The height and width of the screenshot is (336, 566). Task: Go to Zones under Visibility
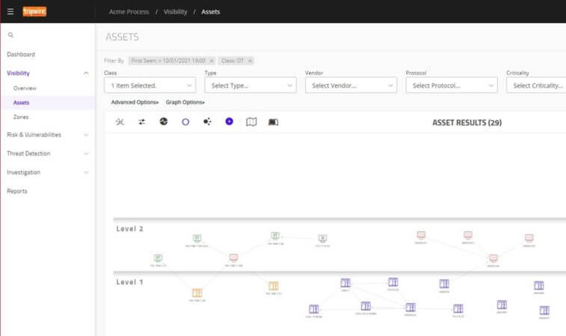pyautogui.click(x=22, y=116)
